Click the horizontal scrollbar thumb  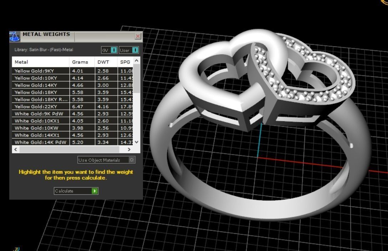coord(69,149)
